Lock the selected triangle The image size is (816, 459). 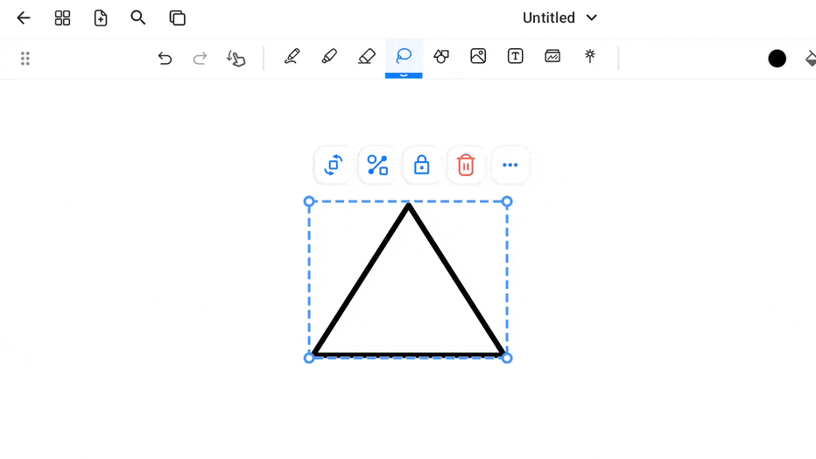pos(421,165)
